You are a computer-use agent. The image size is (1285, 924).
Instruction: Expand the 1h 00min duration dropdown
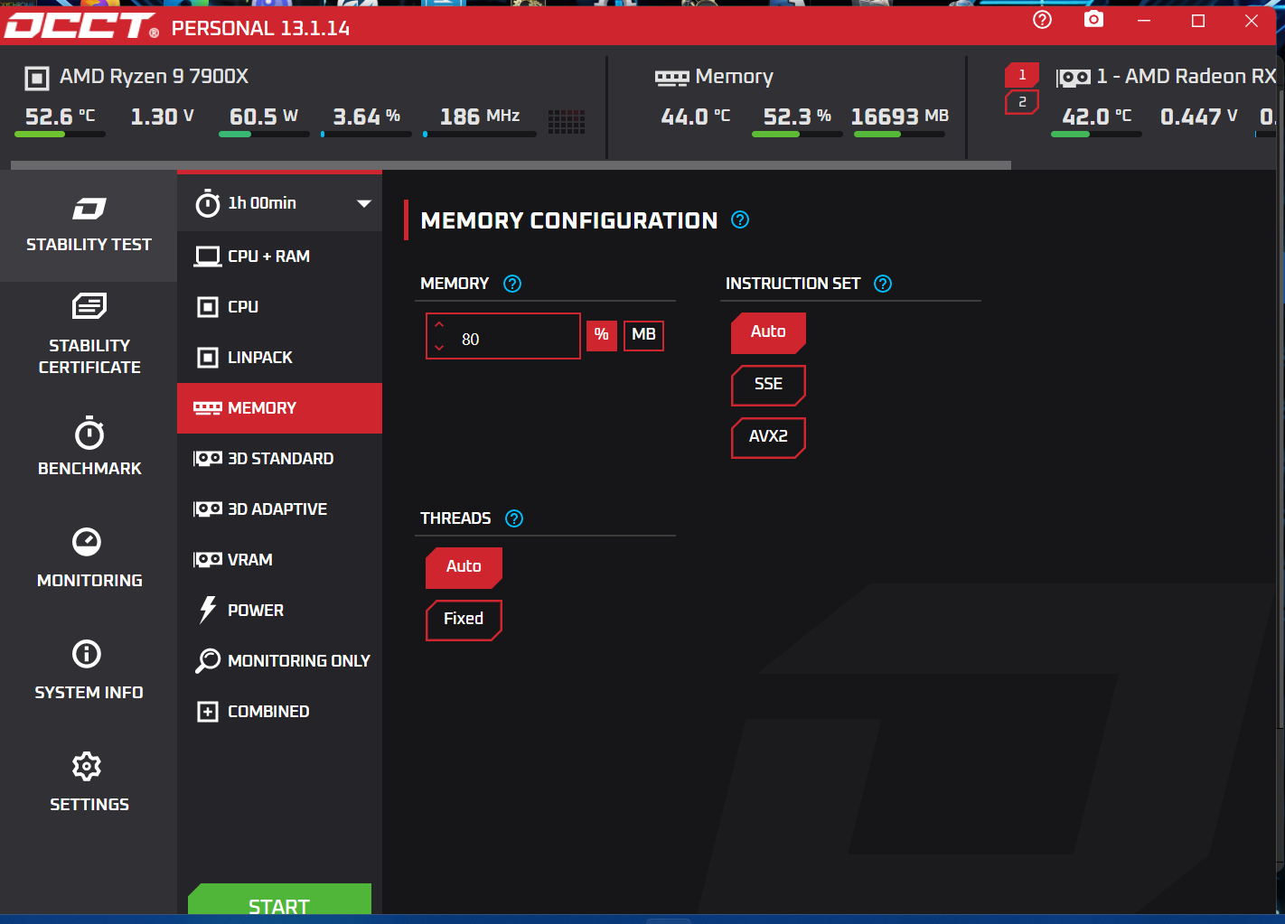point(363,203)
